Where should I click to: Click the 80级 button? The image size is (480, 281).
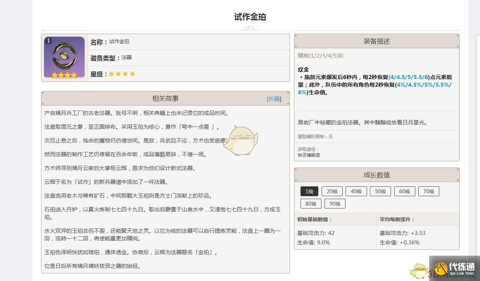point(311,203)
